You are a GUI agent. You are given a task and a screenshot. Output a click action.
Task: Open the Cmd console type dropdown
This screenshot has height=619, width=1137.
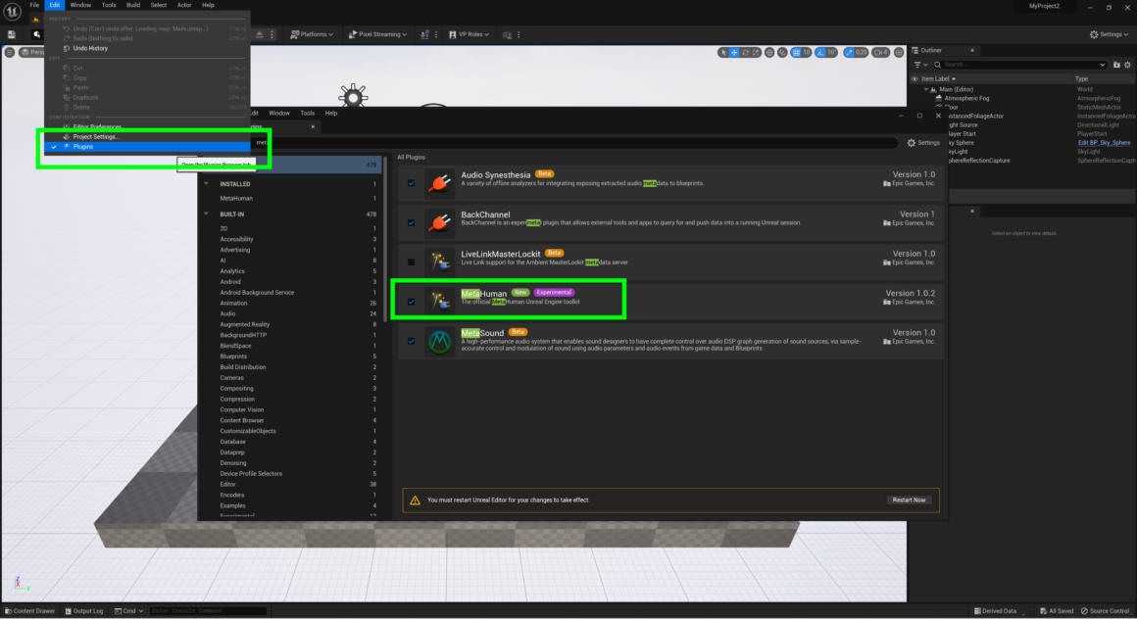[129, 611]
